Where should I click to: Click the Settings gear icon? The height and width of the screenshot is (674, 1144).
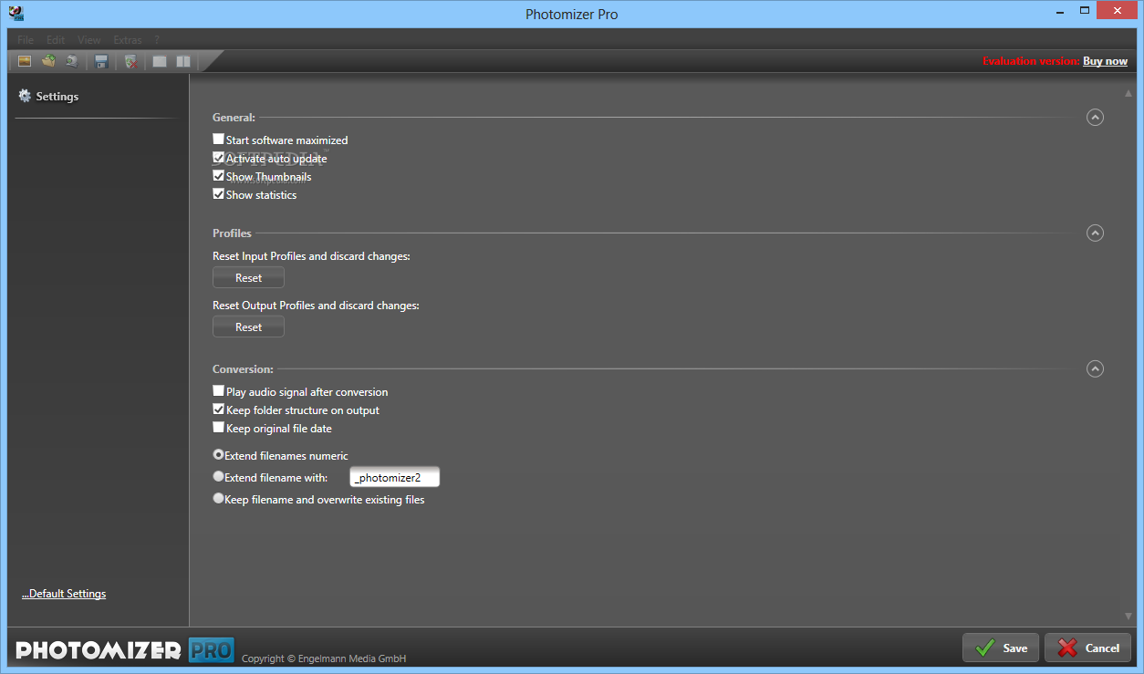[x=25, y=96]
